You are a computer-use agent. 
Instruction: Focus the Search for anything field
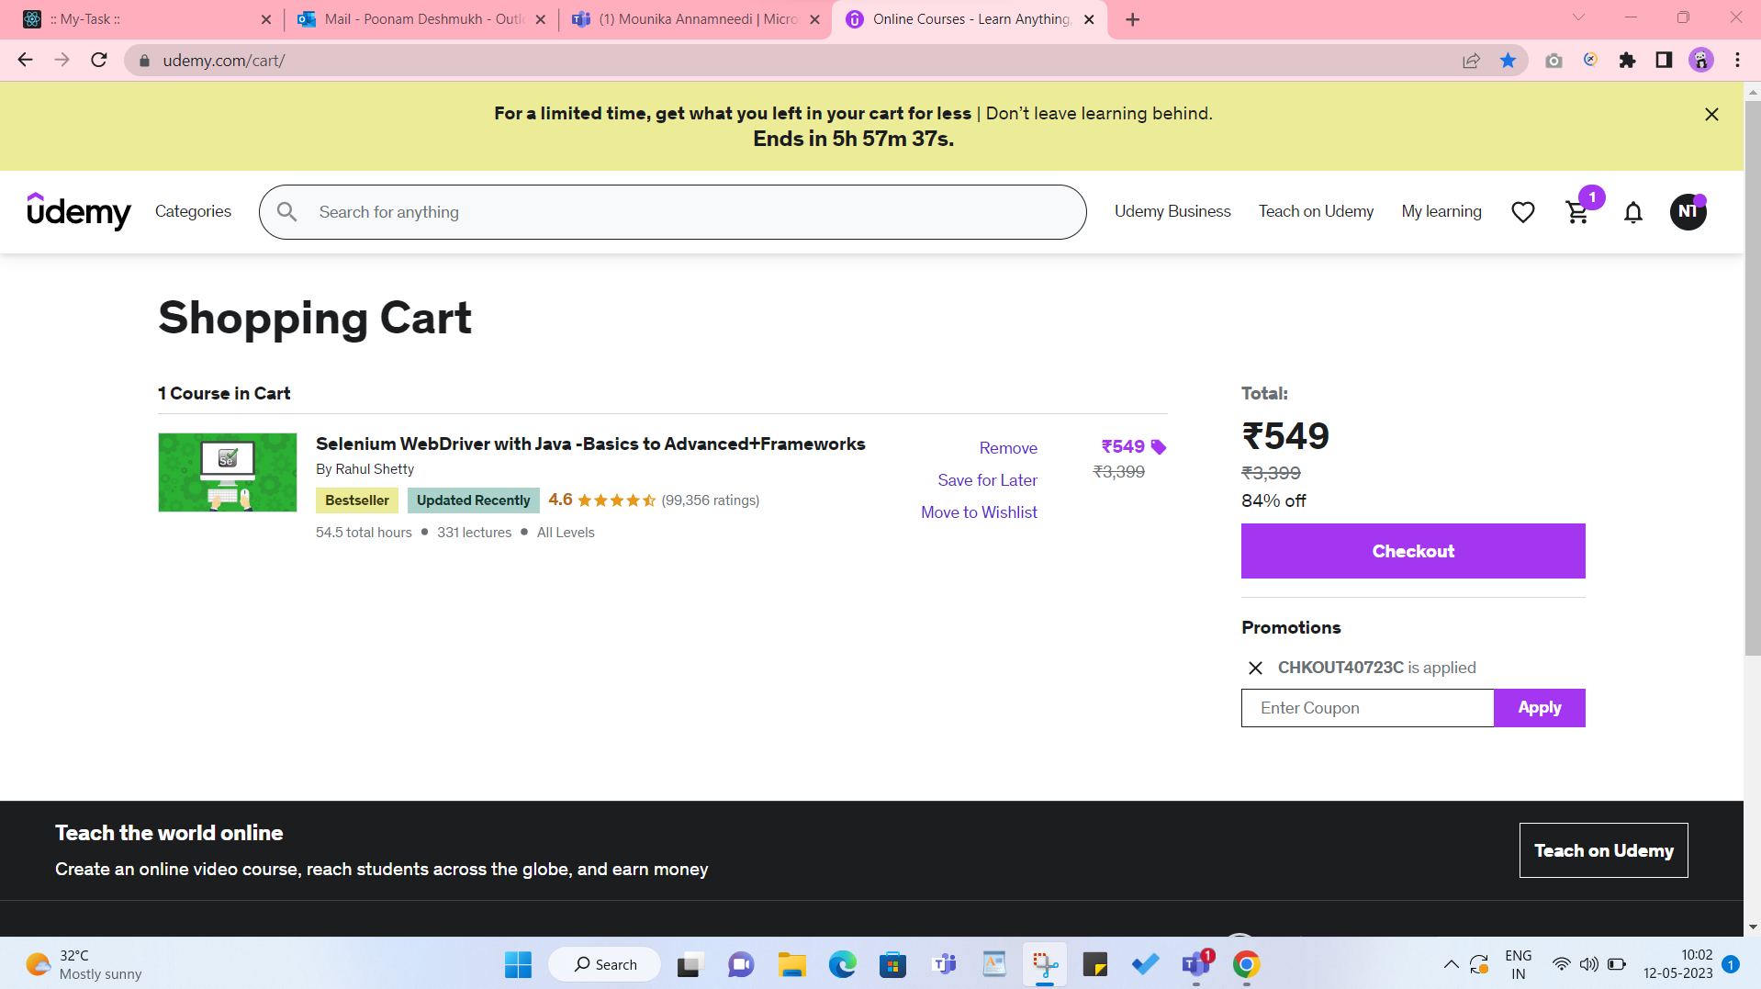click(672, 212)
